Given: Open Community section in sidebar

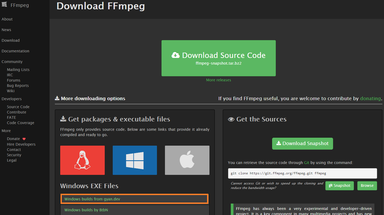Looking at the screenshot, I should [x=12, y=62].
